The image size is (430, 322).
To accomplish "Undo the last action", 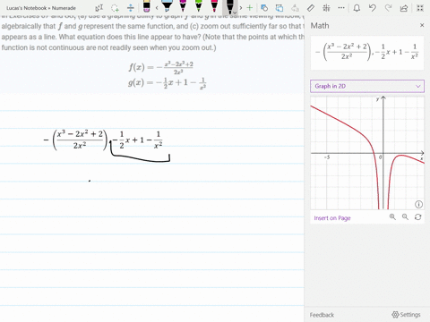I will click(x=373, y=8).
